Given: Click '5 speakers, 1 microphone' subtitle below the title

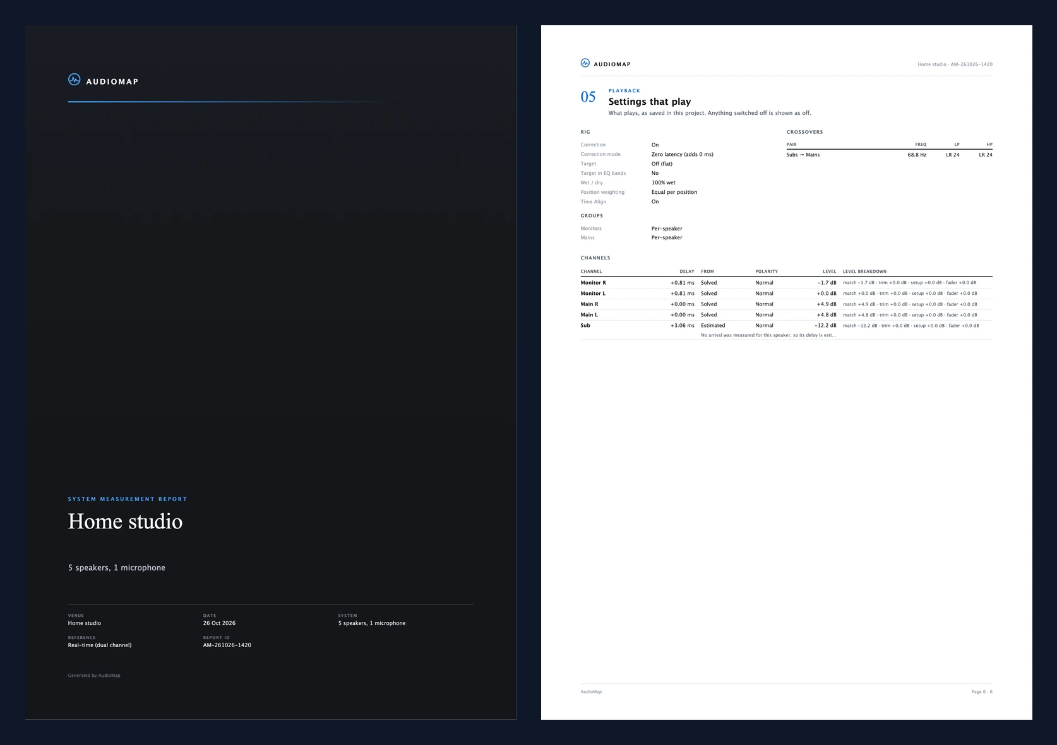Looking at the screenshot, I should coord(117,568).
